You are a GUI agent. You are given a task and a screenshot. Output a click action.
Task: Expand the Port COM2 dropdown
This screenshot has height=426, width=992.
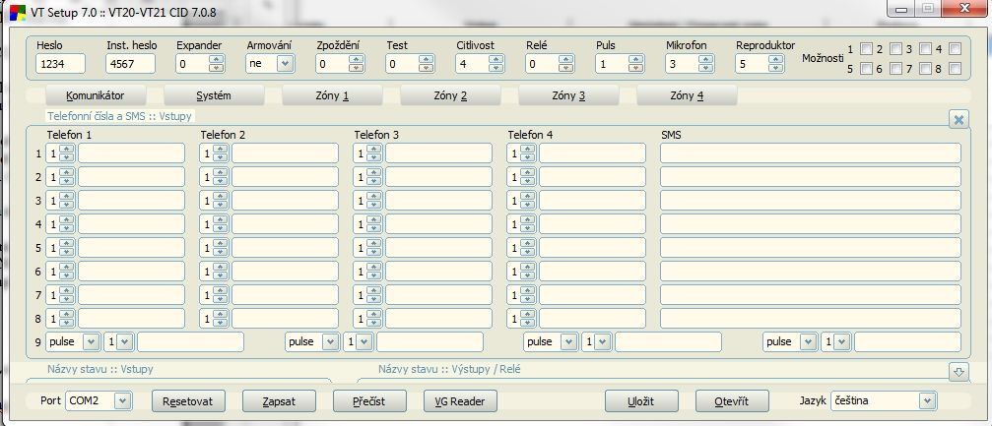(122, 401)
